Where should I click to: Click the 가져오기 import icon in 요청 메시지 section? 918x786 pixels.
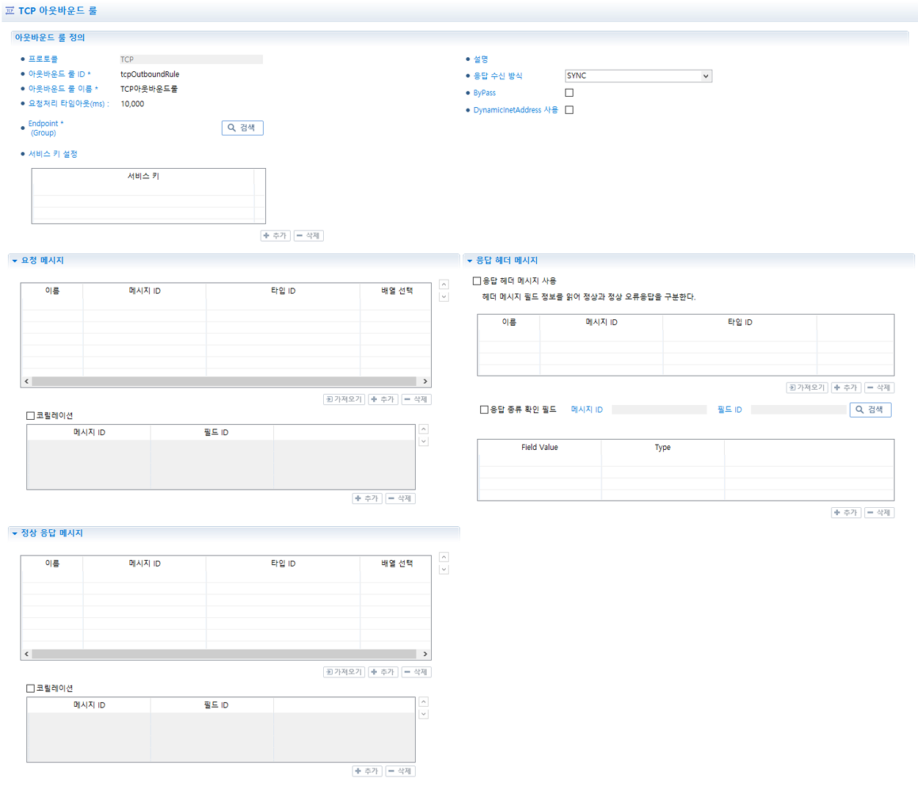tap(343, 399)
